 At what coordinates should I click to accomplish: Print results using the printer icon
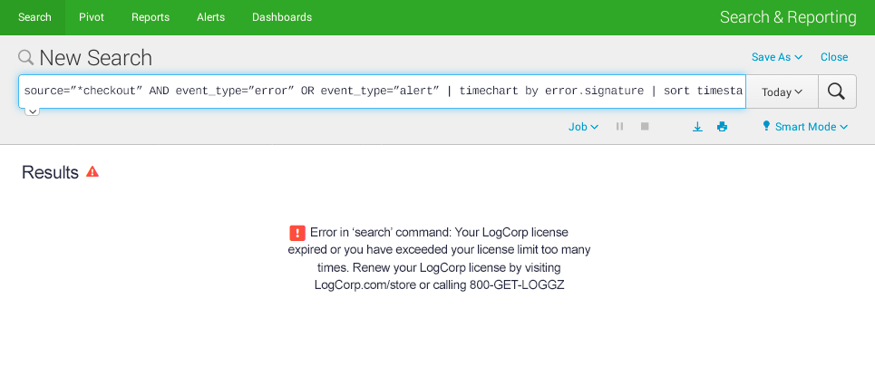722,127
